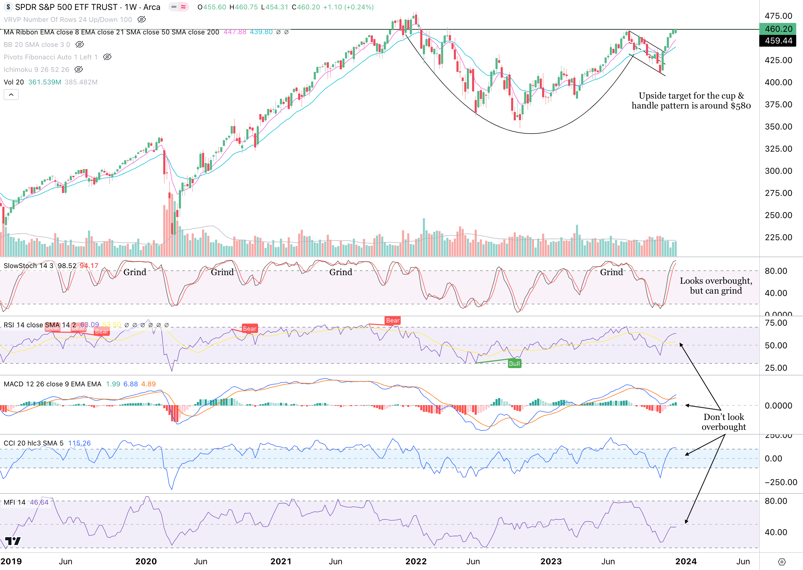Click the red 94.17 SlowStoch value
Viewport: 803px width, 570px height.
pos(89,266)
